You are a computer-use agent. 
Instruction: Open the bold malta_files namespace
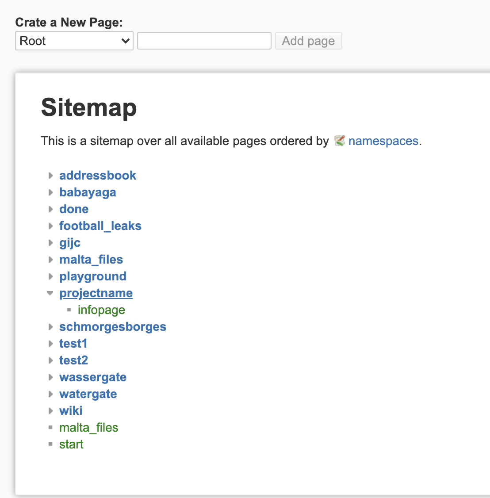point(91,260)
